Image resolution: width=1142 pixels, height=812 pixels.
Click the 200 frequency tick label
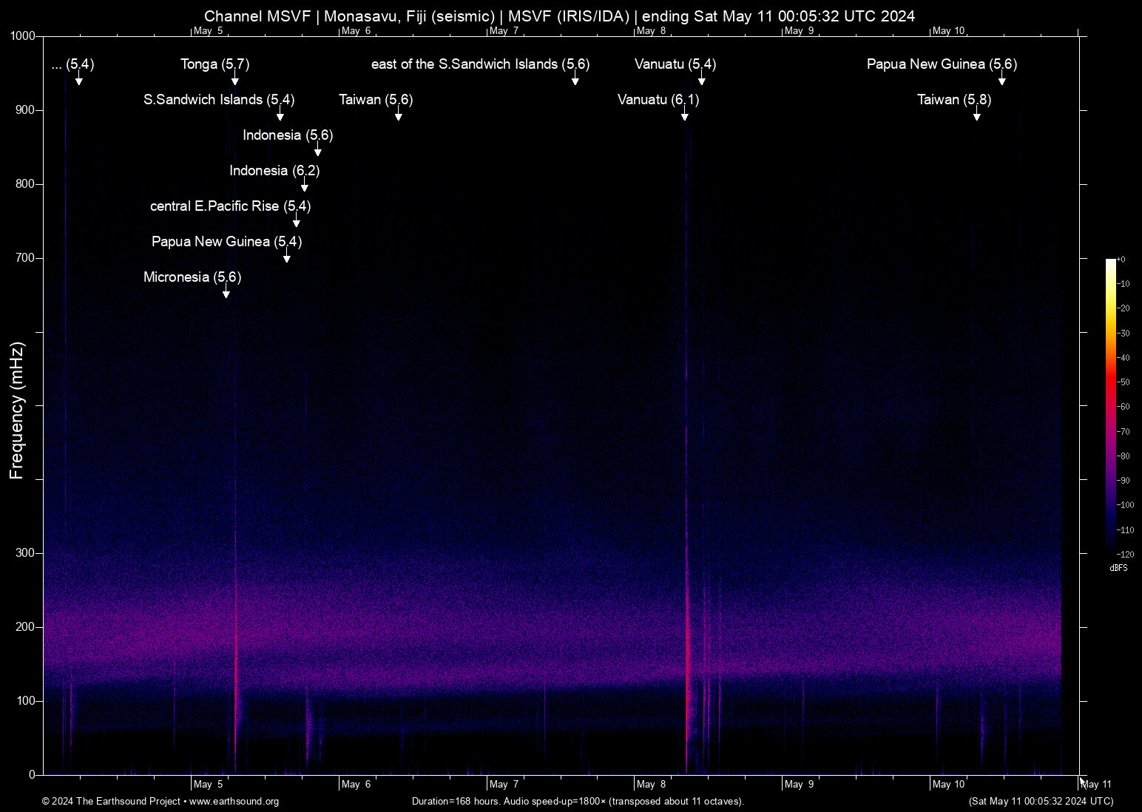coord(26,627)
